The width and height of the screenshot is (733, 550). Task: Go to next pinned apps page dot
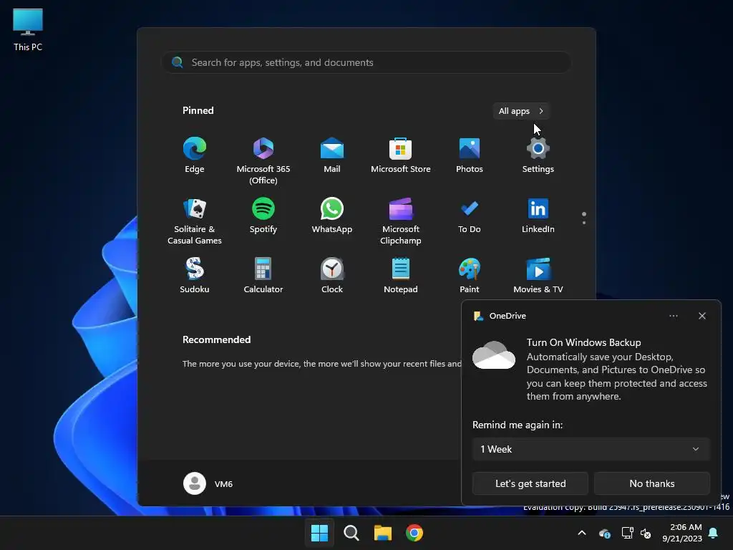pos(584,223)
